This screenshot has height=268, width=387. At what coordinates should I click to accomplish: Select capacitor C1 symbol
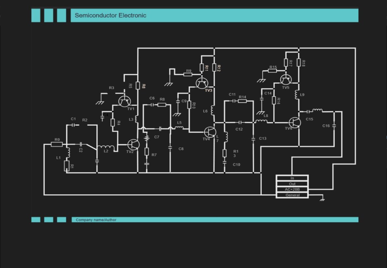pos(72,125)
